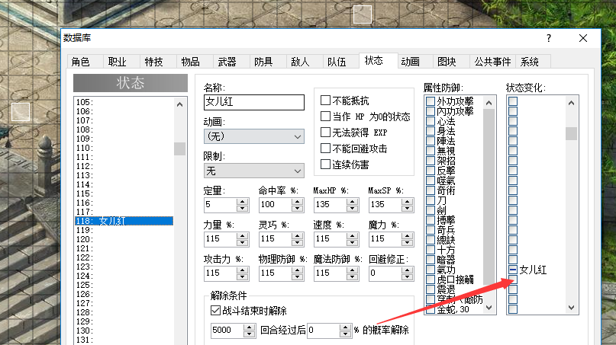Click 状态变化 list scroll up arrow

pyautogui.click(x=571, y=103)
